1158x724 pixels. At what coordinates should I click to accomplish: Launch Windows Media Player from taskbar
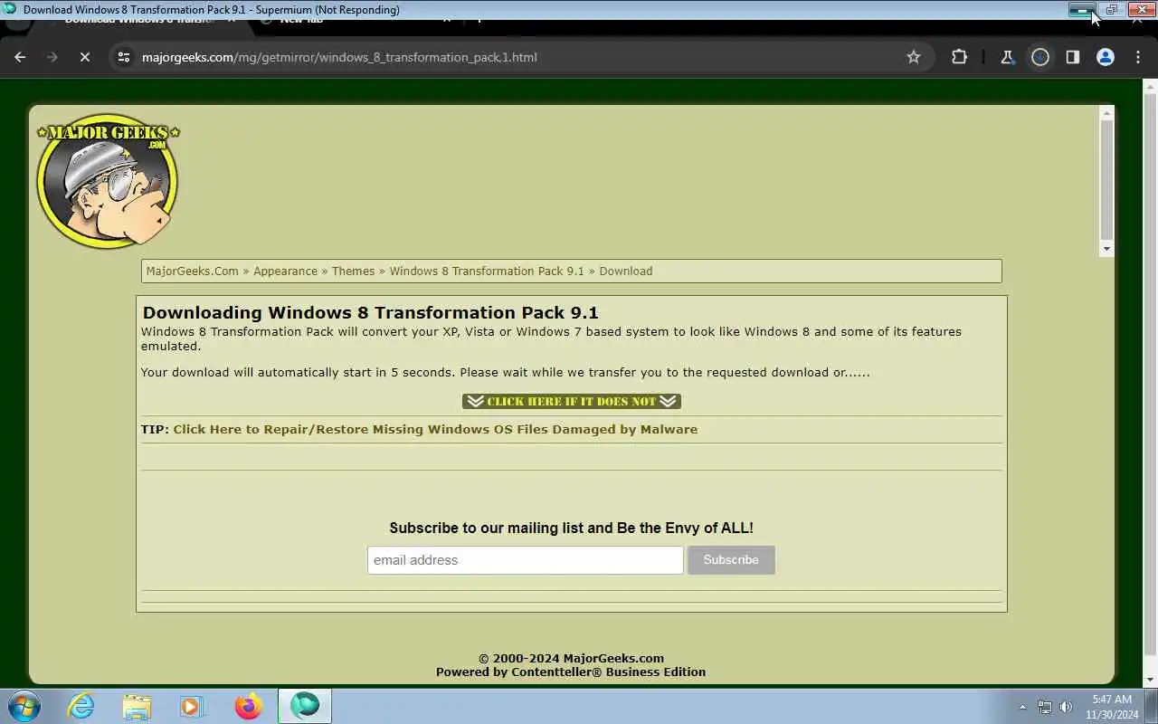192,706
